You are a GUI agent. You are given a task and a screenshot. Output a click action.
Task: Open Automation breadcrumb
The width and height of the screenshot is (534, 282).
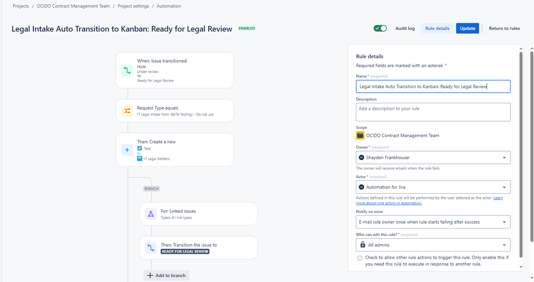click(x=169, y=6)
